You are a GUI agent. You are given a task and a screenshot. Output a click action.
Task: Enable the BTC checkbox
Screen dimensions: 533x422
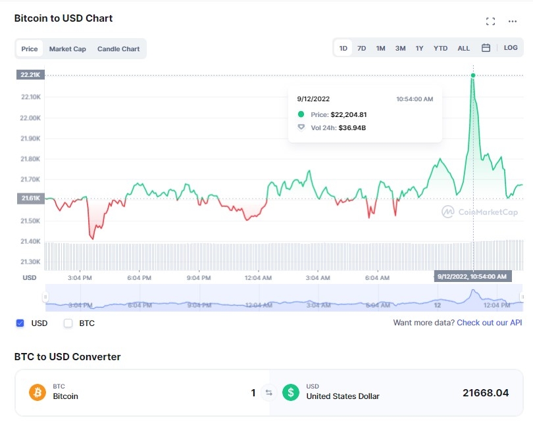[x=68, y=323]
